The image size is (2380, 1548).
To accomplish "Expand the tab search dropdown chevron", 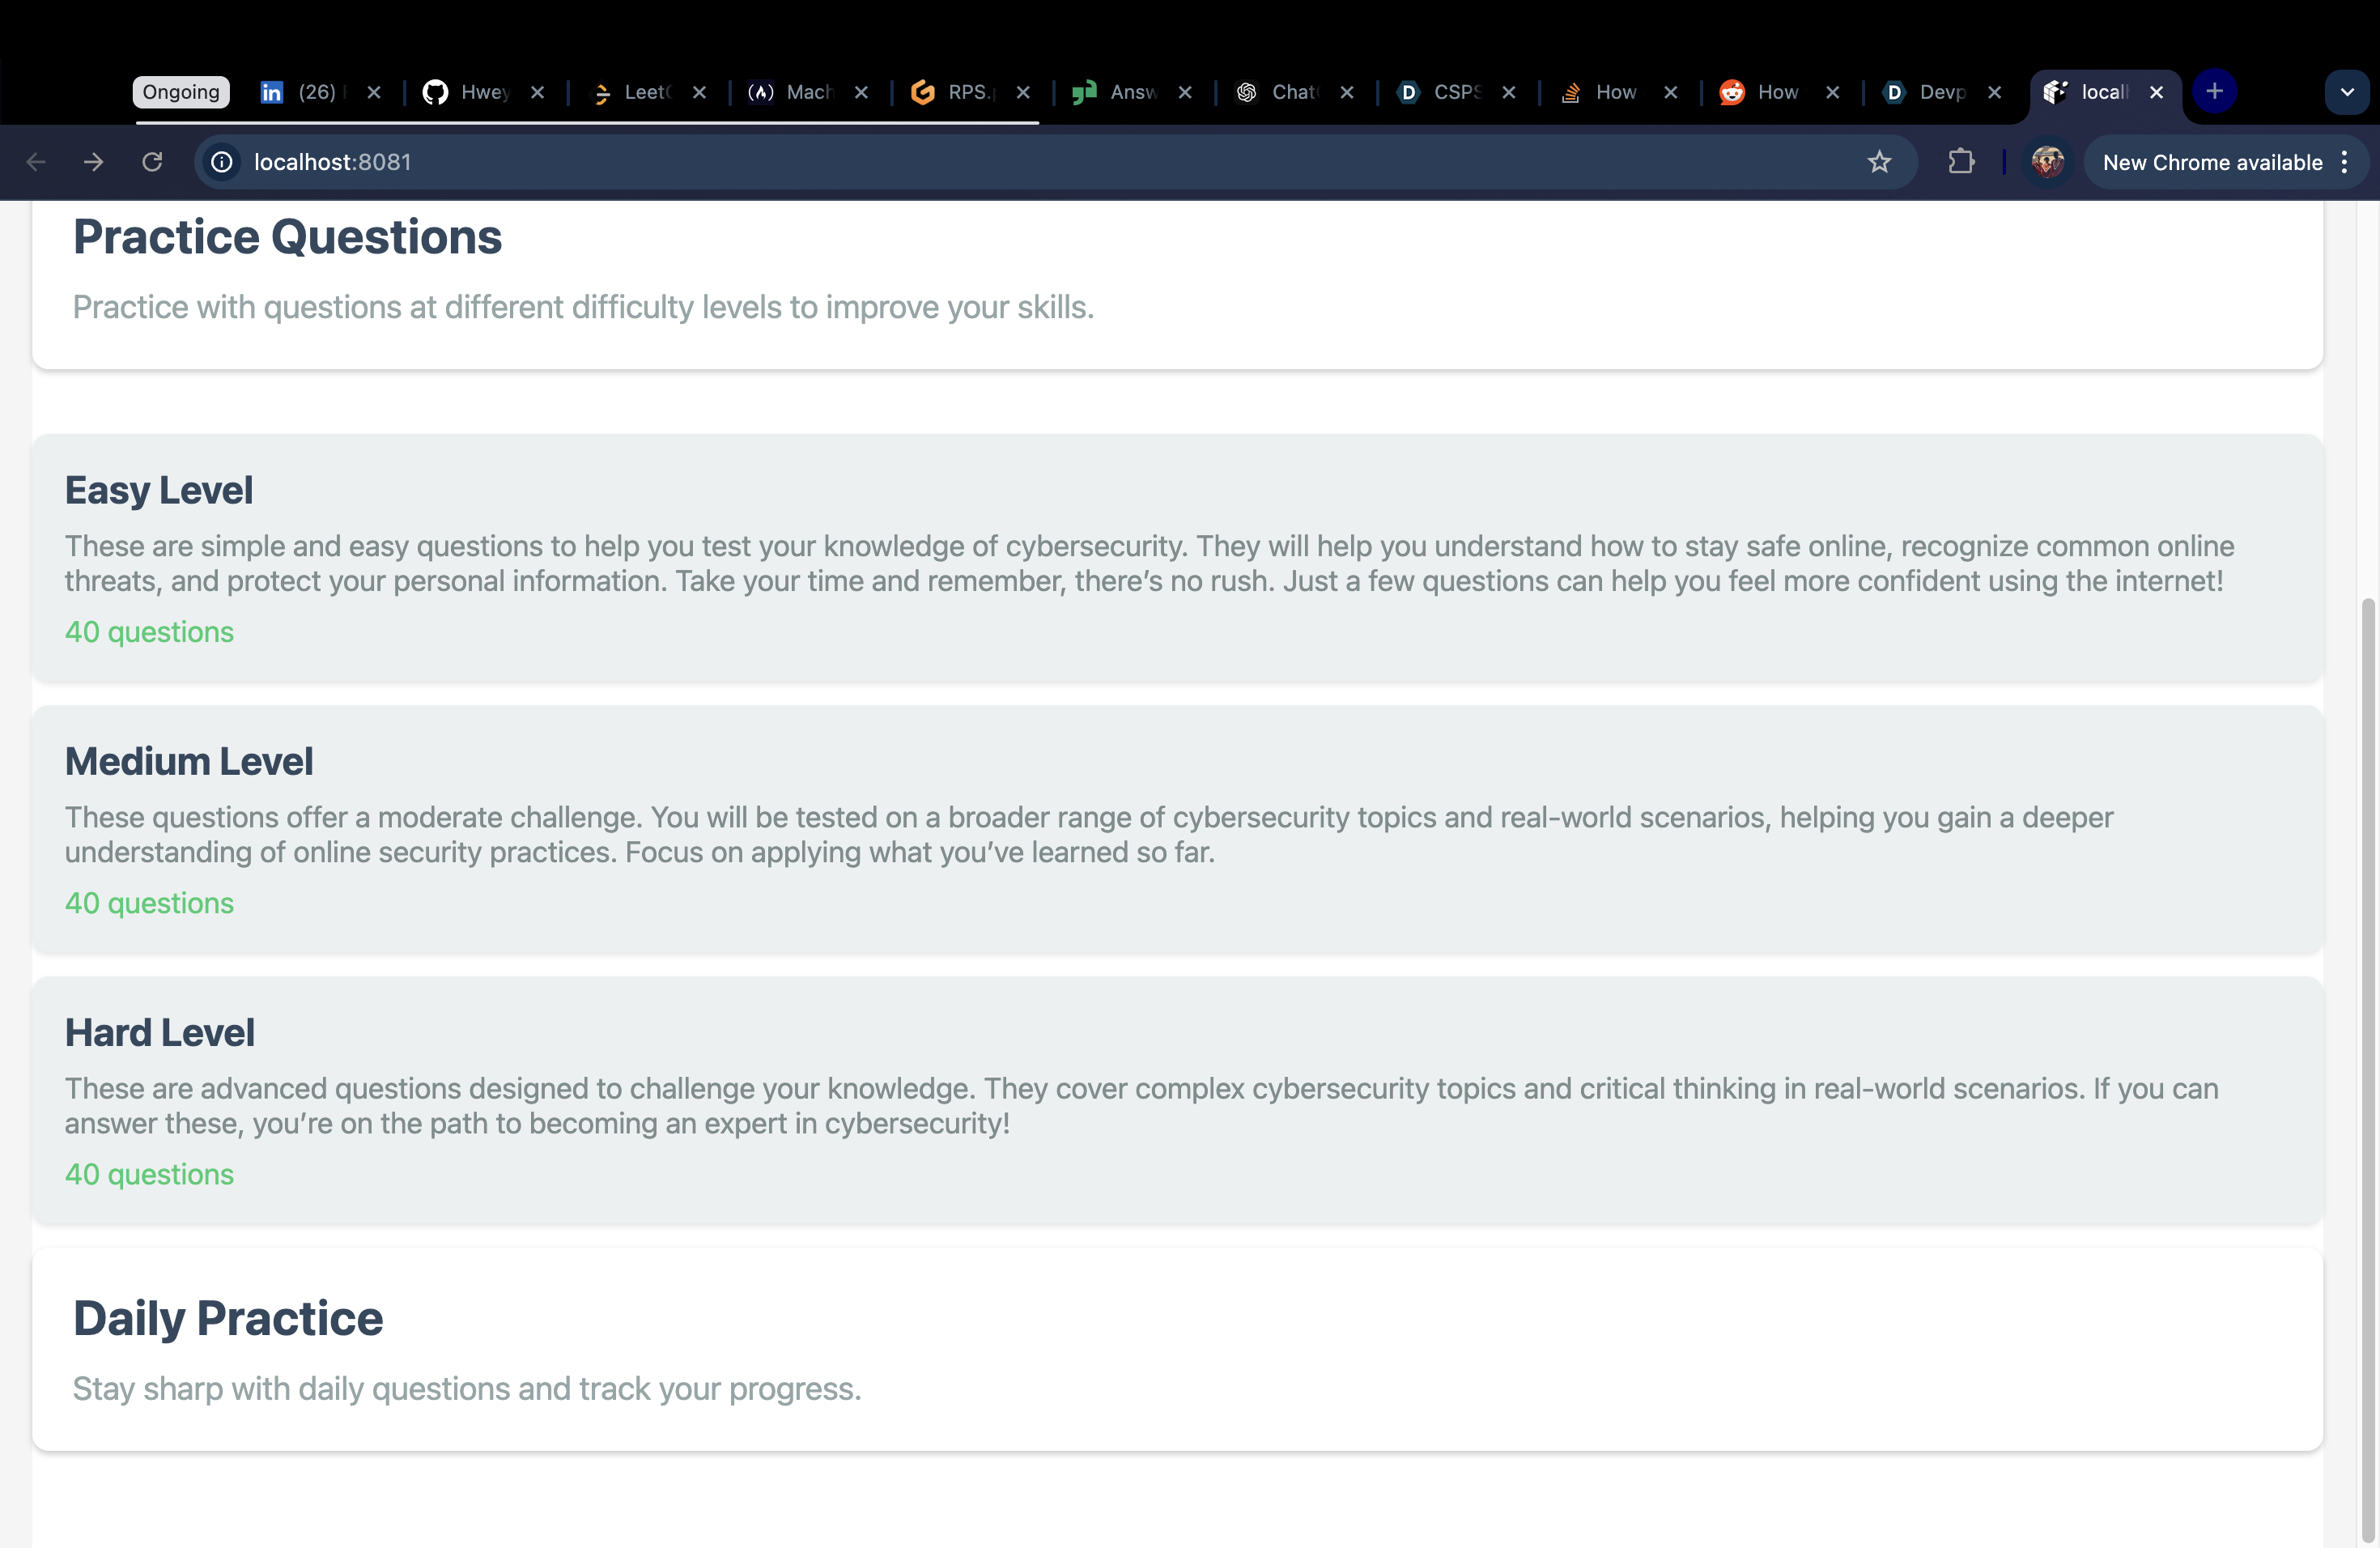I will tap(2346, 92).
